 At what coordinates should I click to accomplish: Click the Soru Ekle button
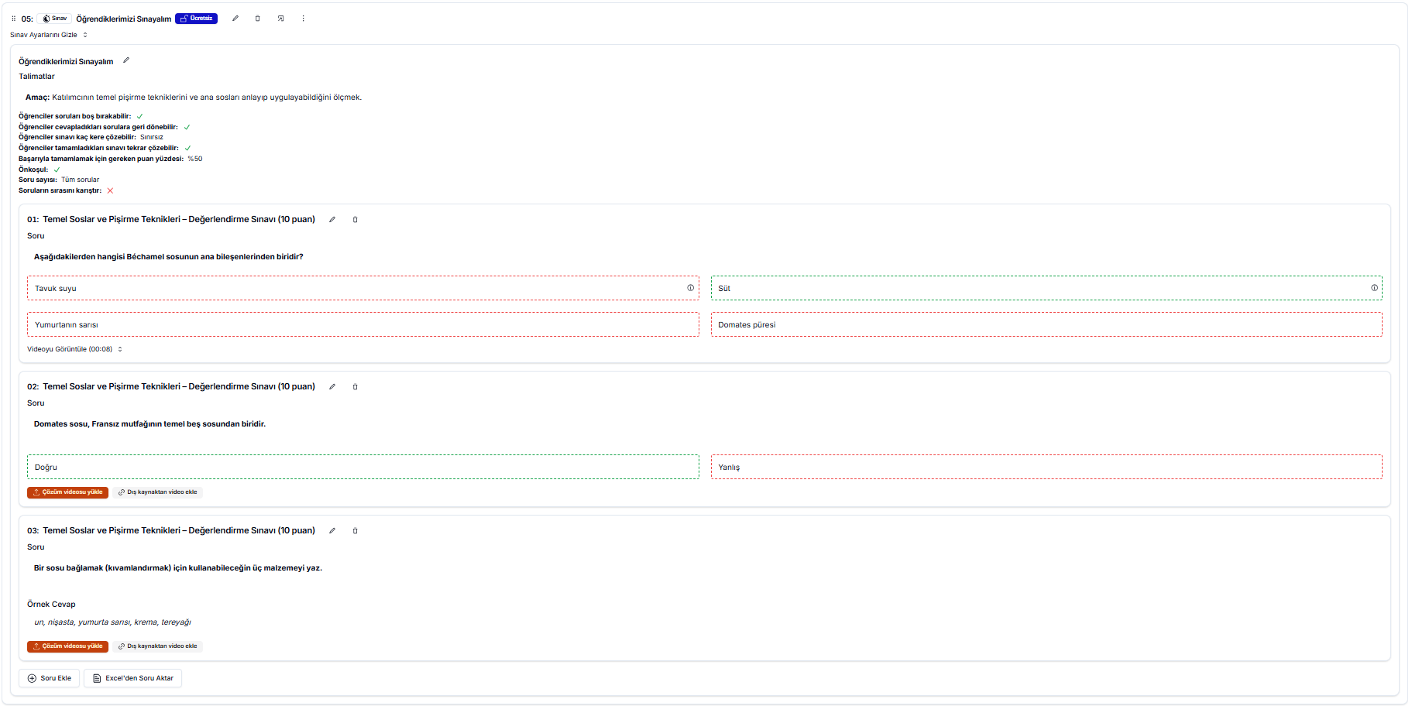point(49,678)
